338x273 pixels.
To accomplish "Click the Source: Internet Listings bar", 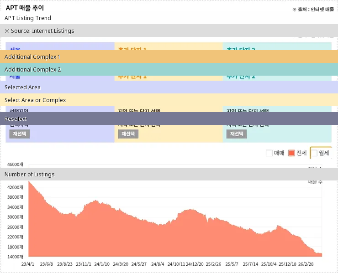I will pos(169,31).
